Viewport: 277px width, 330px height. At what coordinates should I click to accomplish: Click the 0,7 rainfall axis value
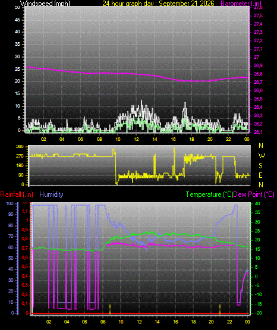pos(25,249)
